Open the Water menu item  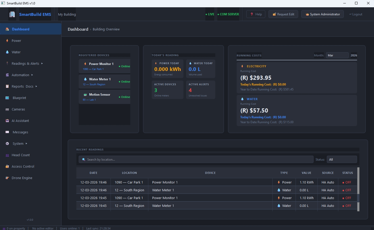[31, 52]
